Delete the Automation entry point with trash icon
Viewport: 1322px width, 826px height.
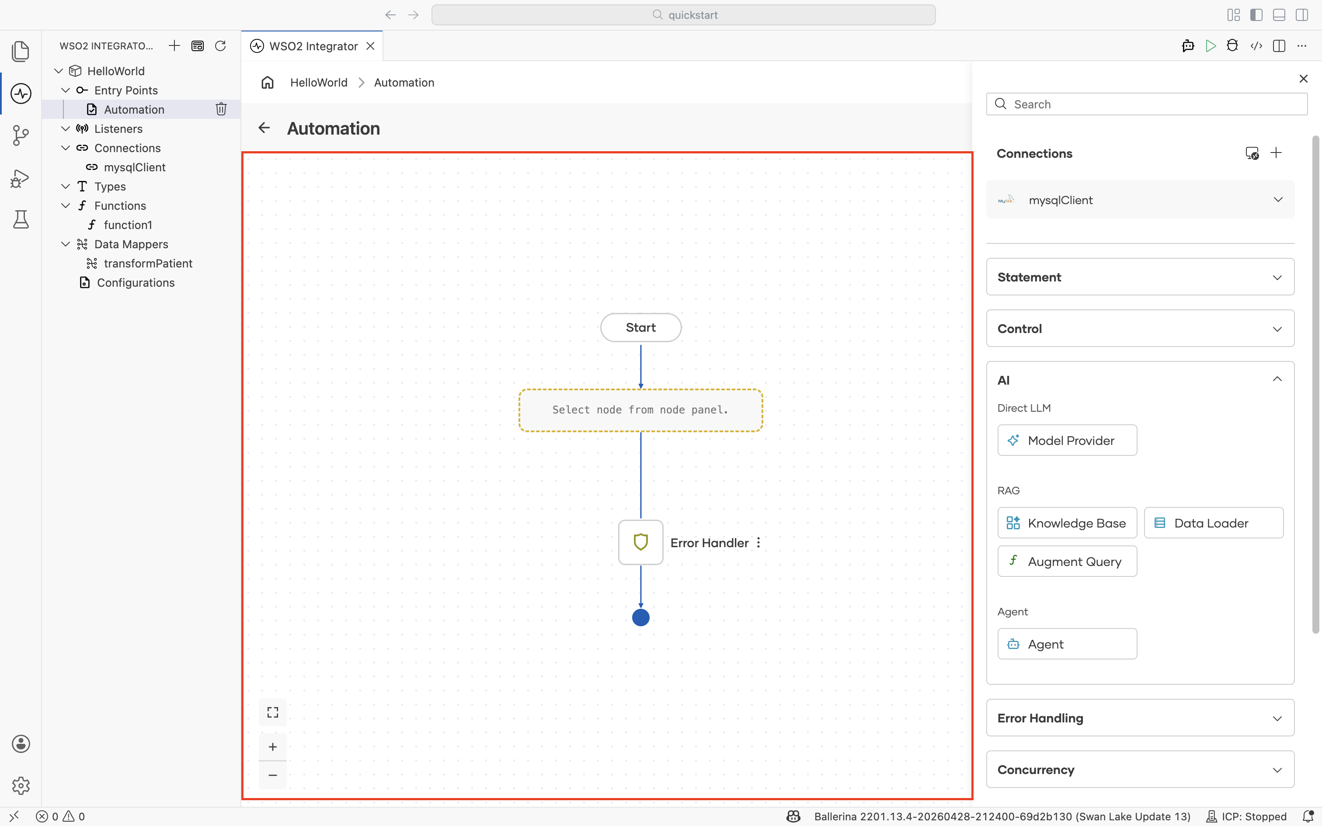pyautogui.click(x=221, y=109)
